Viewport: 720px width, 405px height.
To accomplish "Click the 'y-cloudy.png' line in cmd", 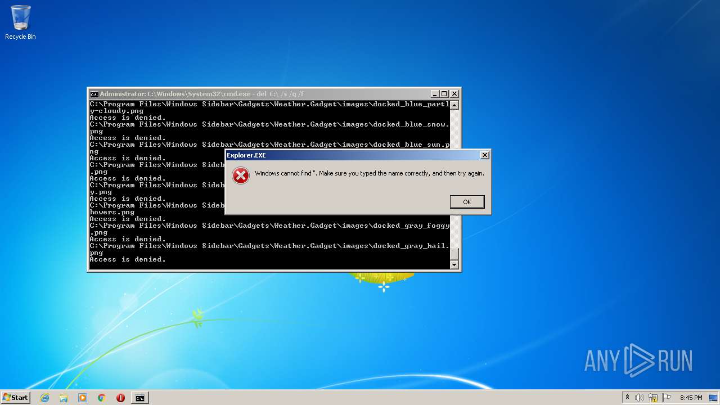I will [116, 111].
